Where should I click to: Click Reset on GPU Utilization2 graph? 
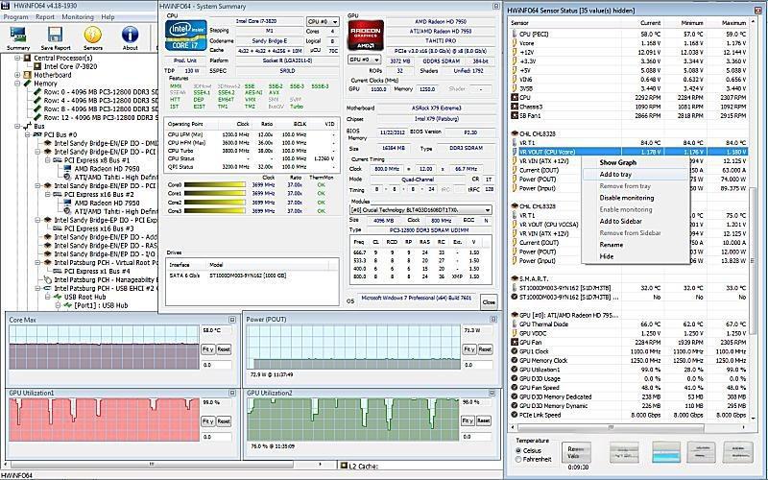coord(484,420)
